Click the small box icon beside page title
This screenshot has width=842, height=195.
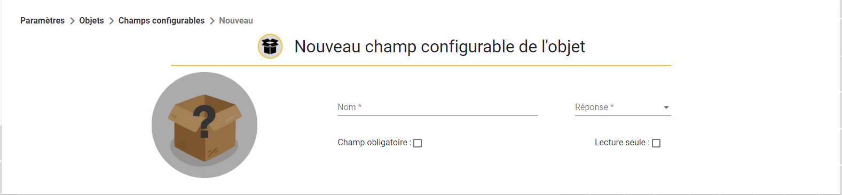270,46
